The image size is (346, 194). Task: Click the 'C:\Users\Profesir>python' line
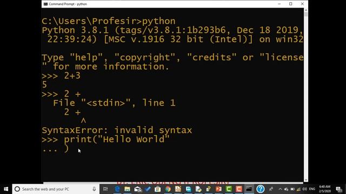(x=109, y=21)
